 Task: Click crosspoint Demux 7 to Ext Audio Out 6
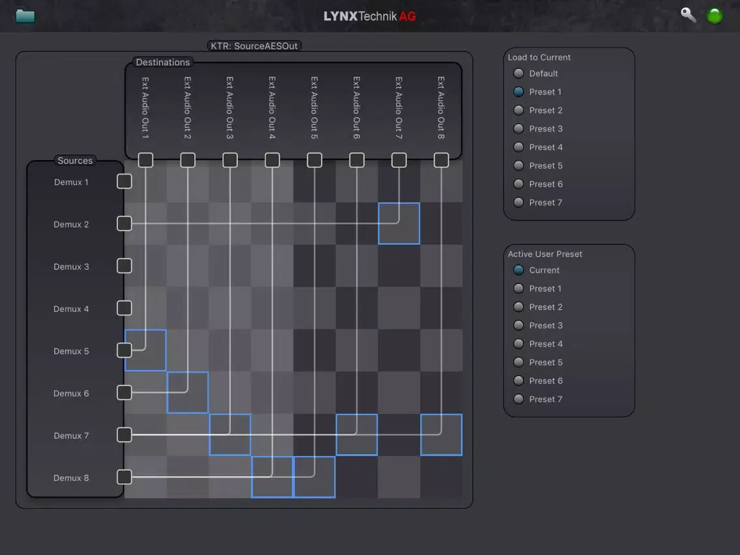pos(357,434)
